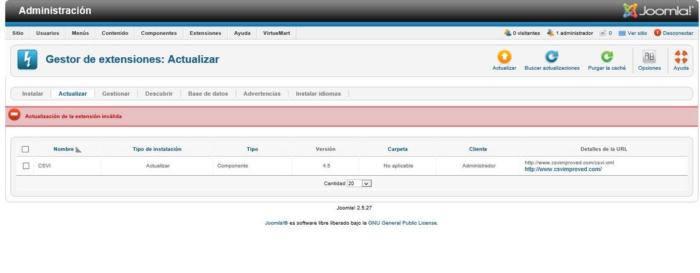Open the GNU General Public License link
Viewport: 700px width, 273px height.
coord(403,223)
